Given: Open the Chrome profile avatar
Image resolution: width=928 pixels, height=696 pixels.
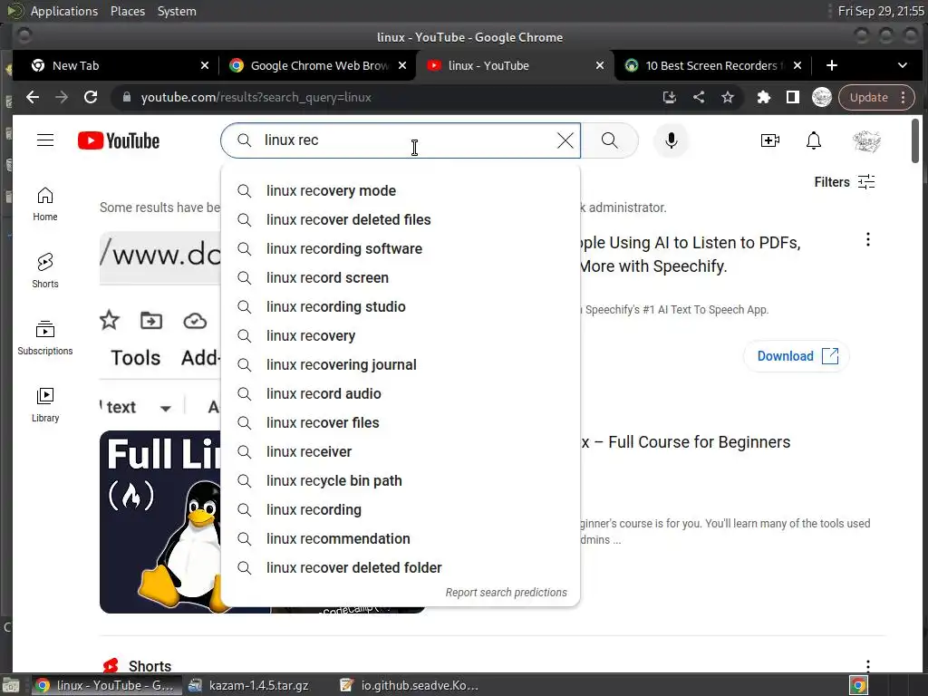Looking at the screenshot, I should (x=821, y=97).
